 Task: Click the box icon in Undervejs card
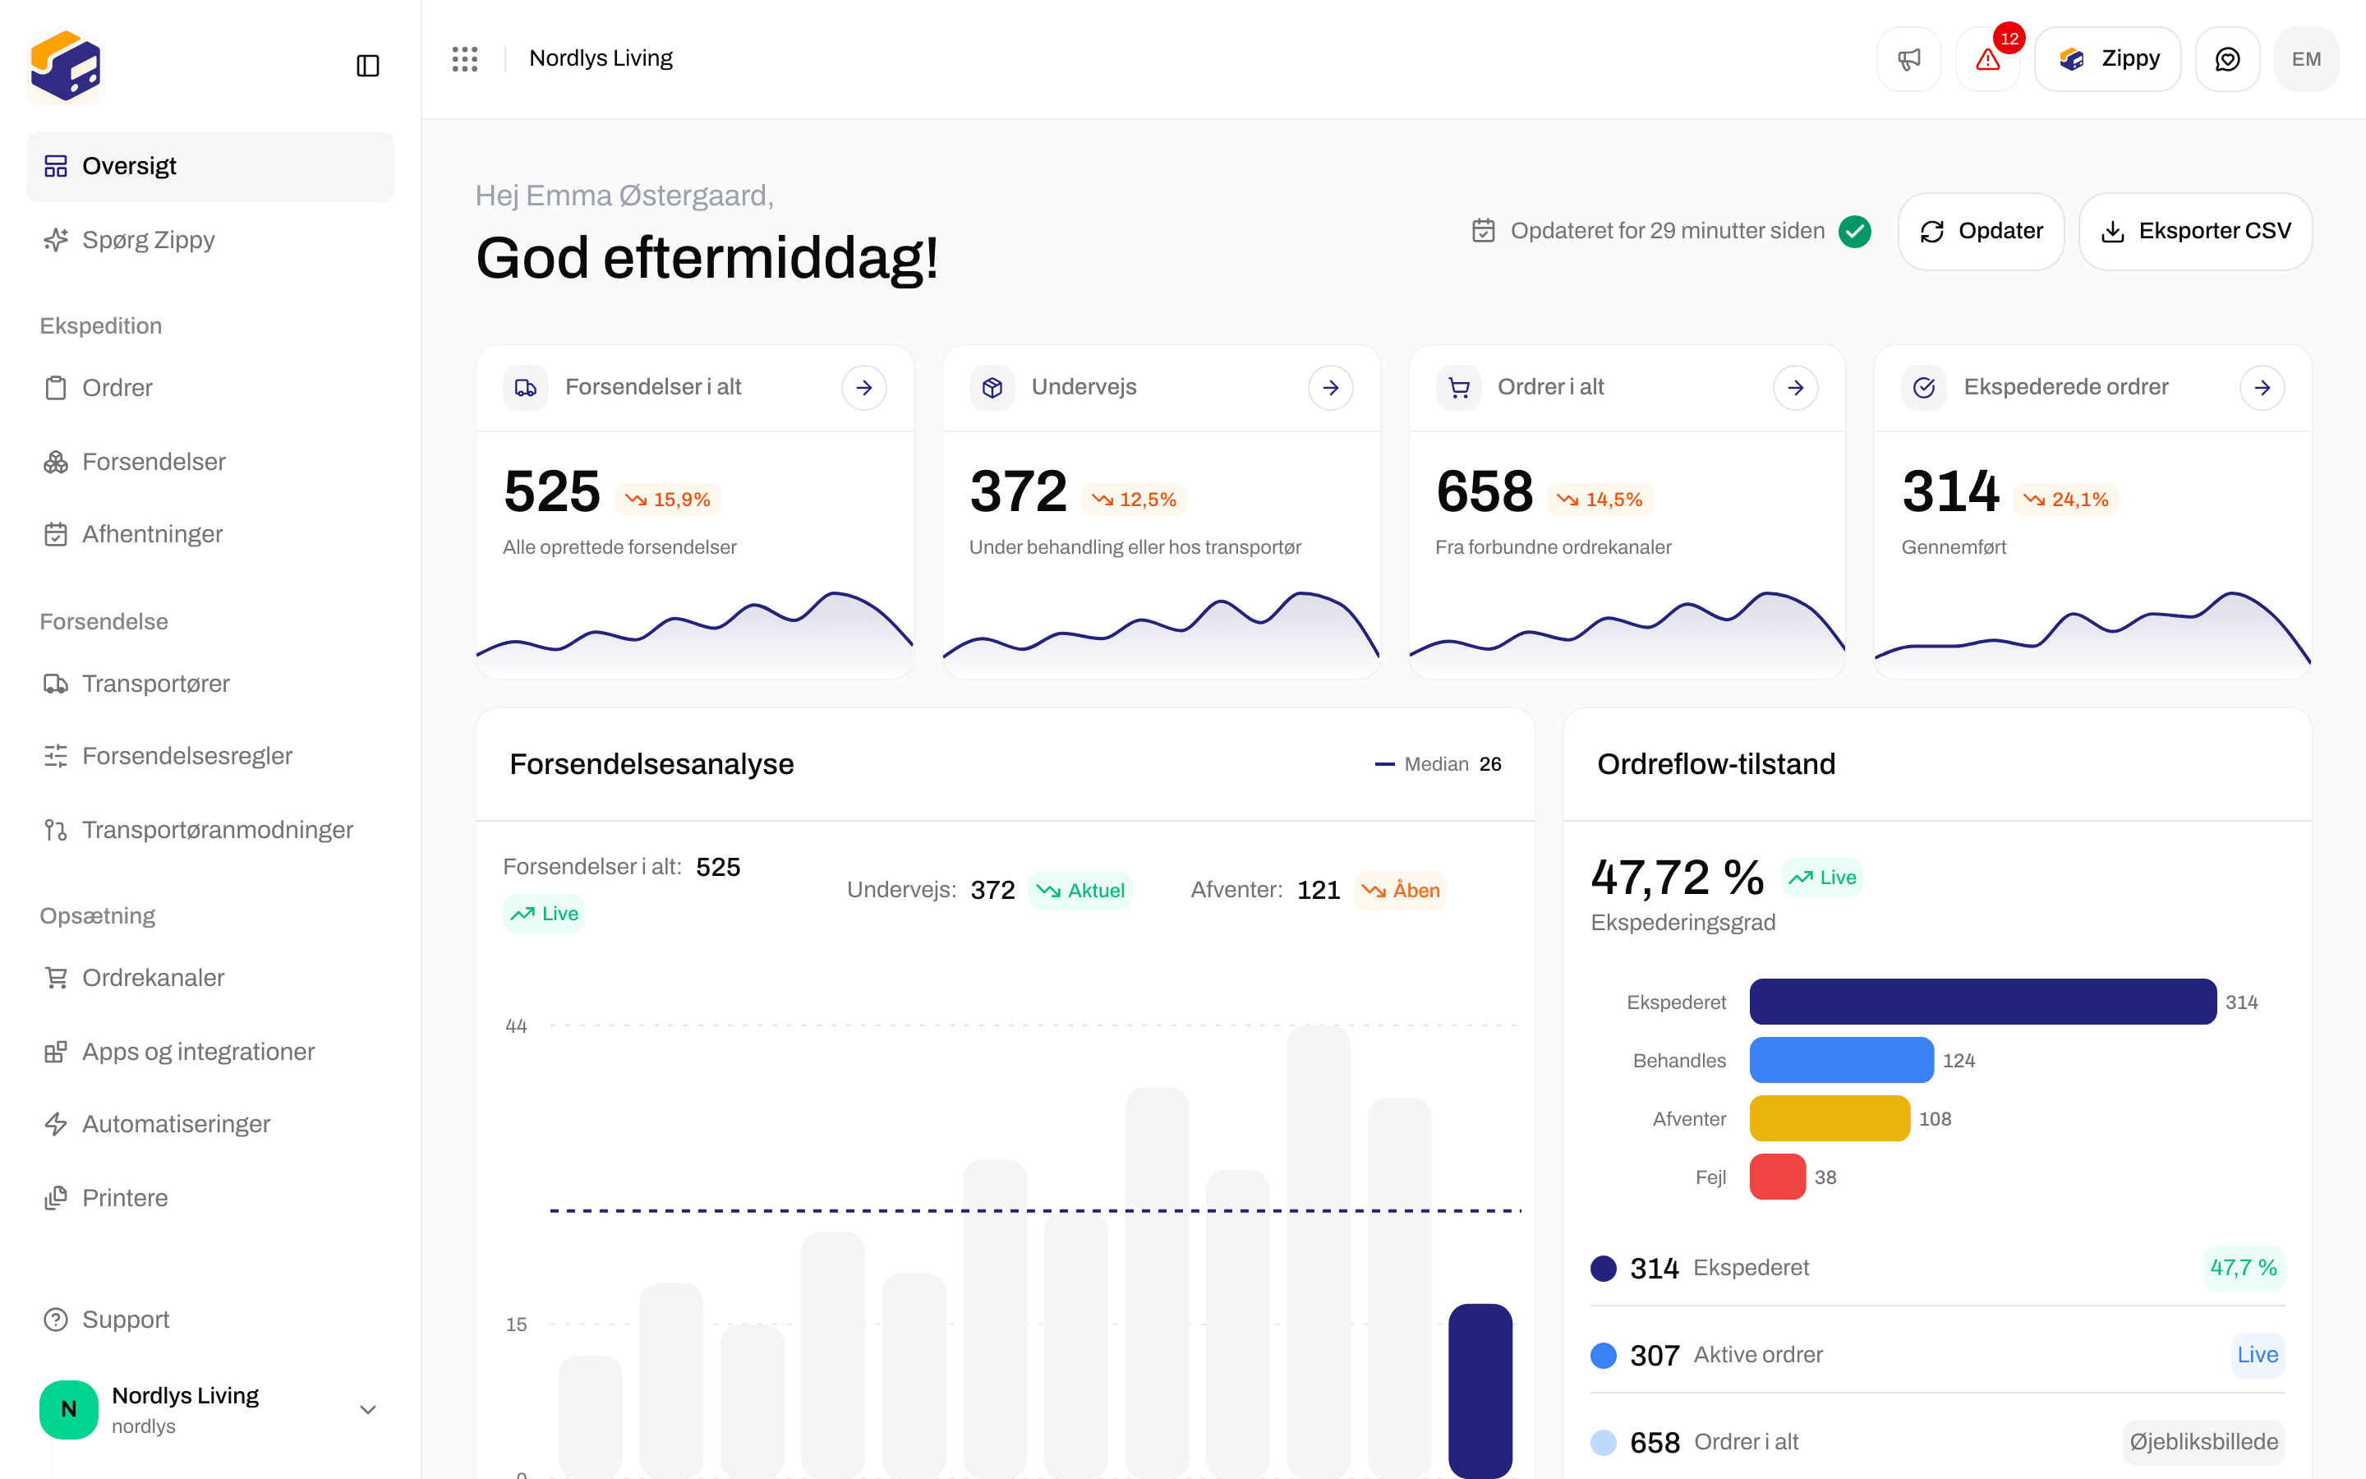[x=992, y=387]
